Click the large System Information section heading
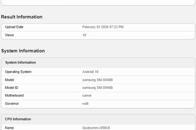 23,51
